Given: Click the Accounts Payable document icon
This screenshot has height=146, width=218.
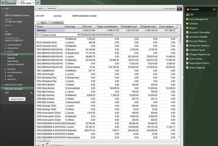Looking at the screenshot, I should pos(187,37).
